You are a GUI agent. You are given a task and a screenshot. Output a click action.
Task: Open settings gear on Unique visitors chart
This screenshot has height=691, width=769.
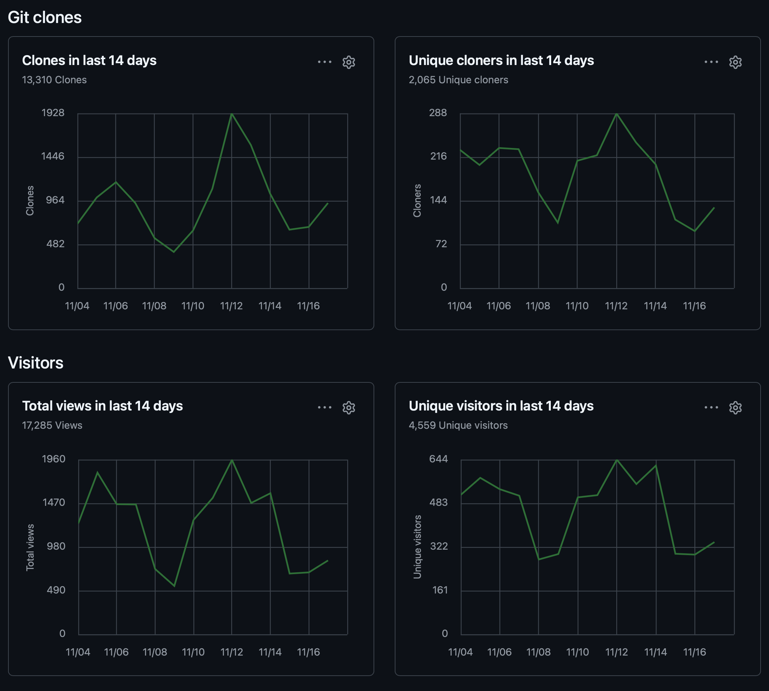[x=735, y=407]
